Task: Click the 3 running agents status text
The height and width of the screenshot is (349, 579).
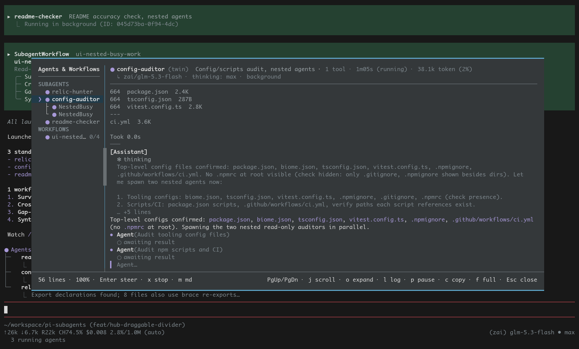Action: click(38, 340)
